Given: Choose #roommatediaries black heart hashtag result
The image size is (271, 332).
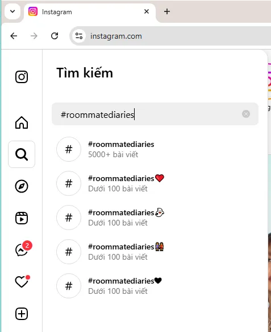Looking at the screenshot, I should coord(155,286).
